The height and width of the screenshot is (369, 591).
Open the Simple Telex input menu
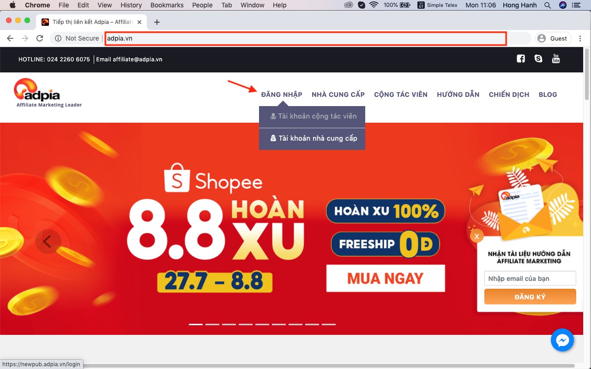pos(437,5)
